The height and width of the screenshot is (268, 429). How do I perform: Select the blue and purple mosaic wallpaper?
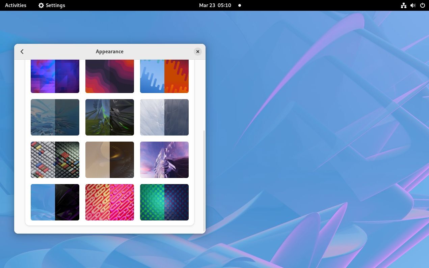coord(55,75)
